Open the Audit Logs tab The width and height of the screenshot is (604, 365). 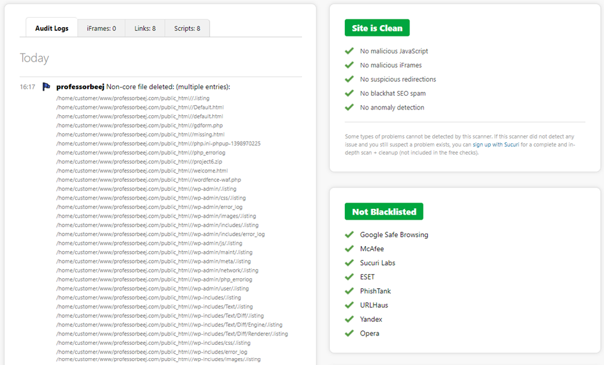click(52, 28)
